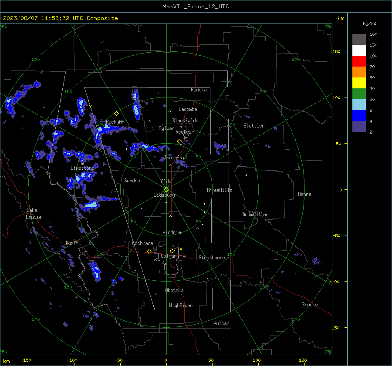Pick the yellow 30-50 legend color block
392x366 pixels.
point(359,83)
